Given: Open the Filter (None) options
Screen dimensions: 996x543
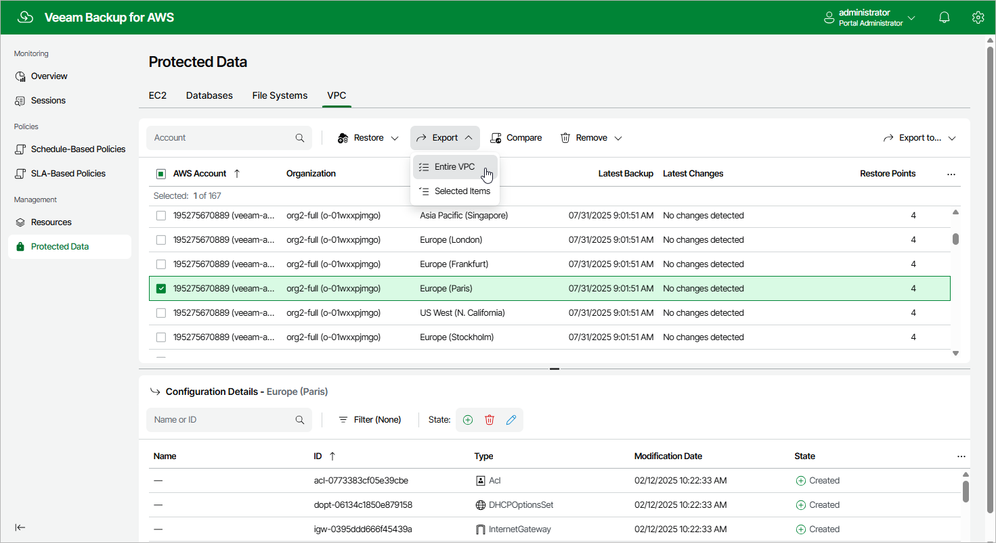Looking at the screenshot, I should point(370,420).
